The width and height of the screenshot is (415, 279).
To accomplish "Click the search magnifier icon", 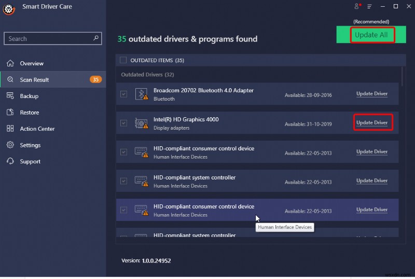I will coord(96,38).
